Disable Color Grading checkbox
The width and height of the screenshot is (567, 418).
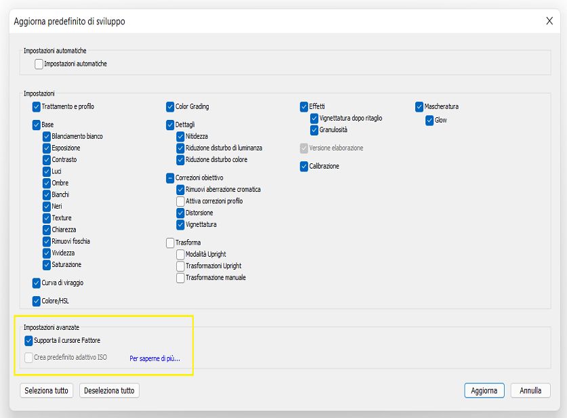[x=171, y=106]
